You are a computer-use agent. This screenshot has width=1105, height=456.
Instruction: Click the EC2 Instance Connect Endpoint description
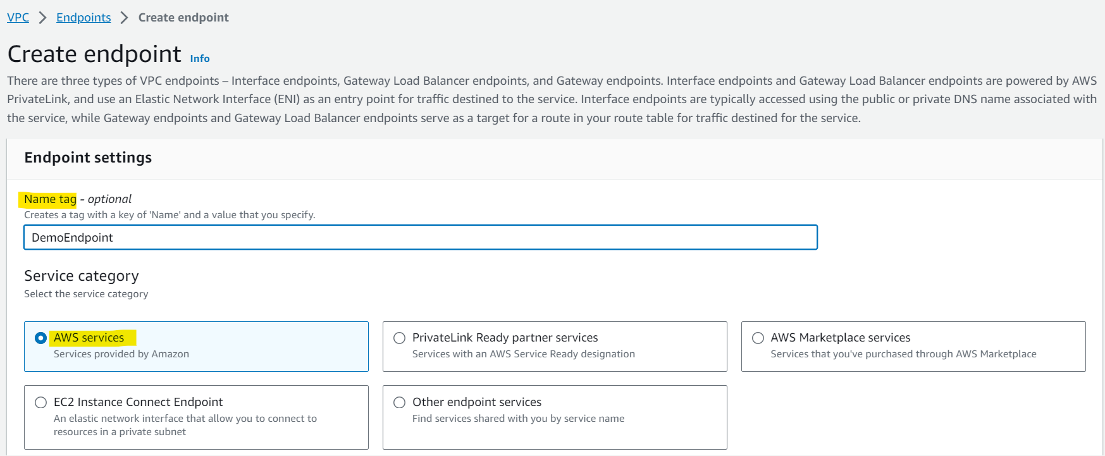(x=185, y=425)
